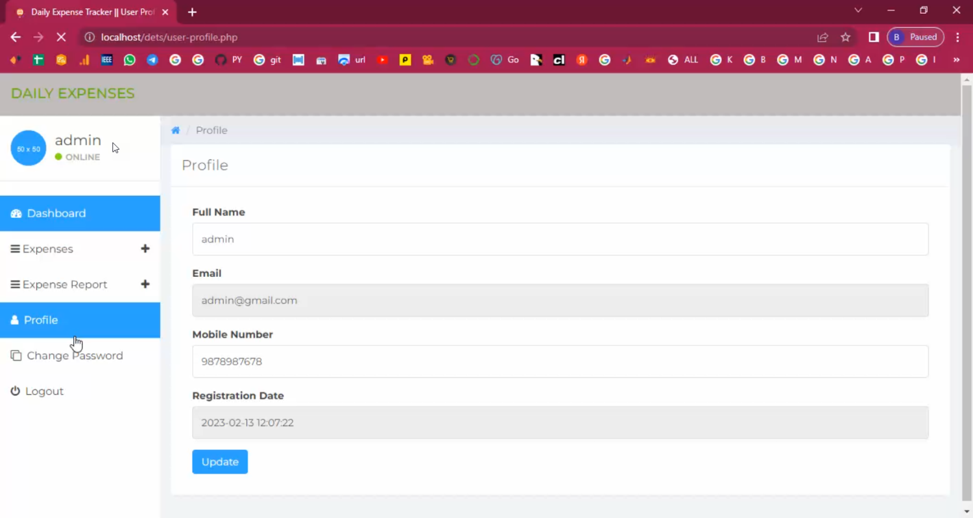Screen dimensions: 973x518
Task: Open the GitHub PY bookmark
Action: coord(228,60)
